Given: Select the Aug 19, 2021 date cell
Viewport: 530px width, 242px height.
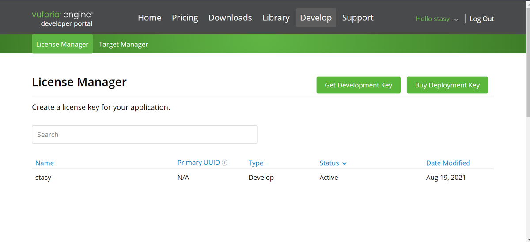Looking at the screenshot, I should (x=446, y=178).
